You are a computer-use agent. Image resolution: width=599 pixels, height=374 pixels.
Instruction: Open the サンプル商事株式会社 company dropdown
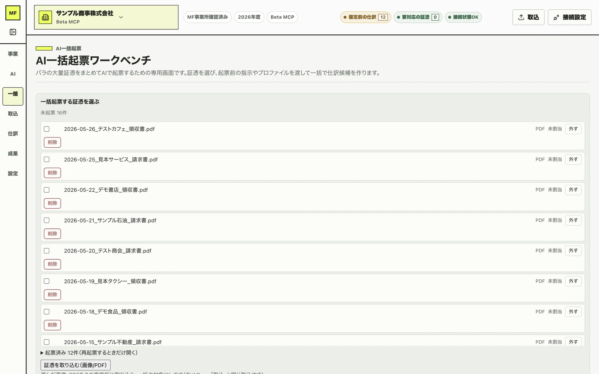(x=106, y=17)
